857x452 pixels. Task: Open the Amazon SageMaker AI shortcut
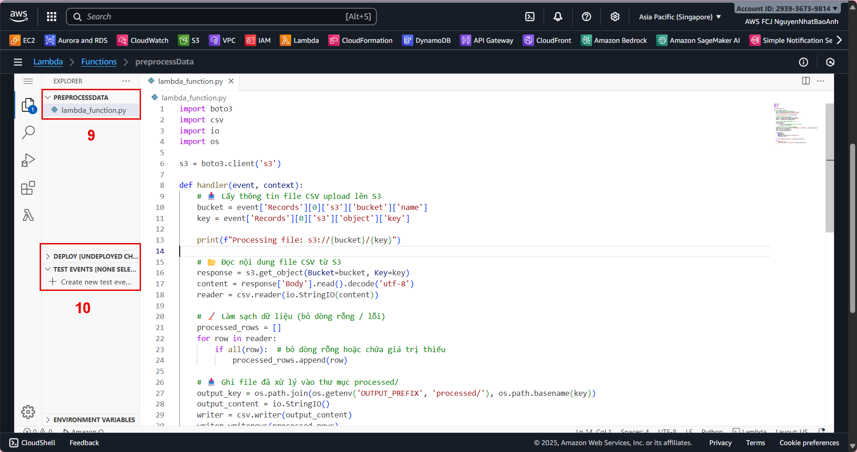pyautogui.click(x=699, y=41)
